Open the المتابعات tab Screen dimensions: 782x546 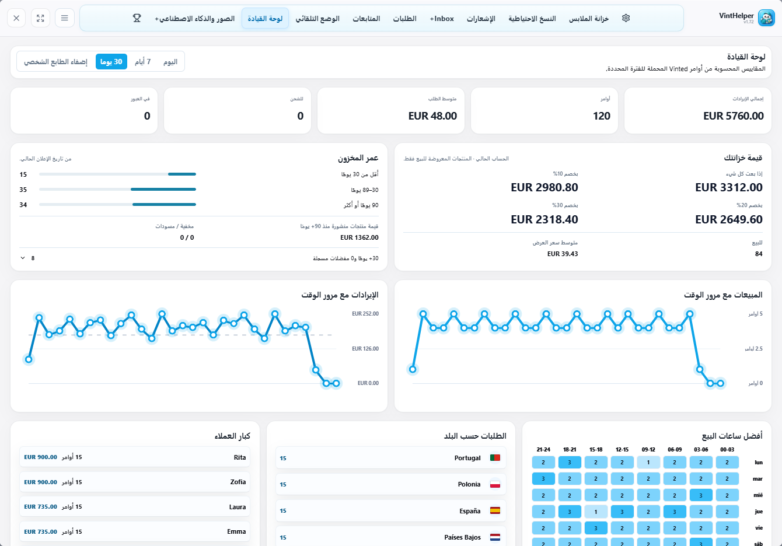coord(366,19)
